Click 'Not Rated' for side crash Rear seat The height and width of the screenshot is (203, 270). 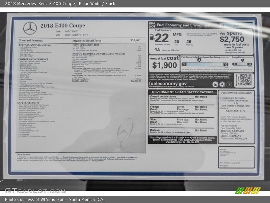[x=201, y=122]
